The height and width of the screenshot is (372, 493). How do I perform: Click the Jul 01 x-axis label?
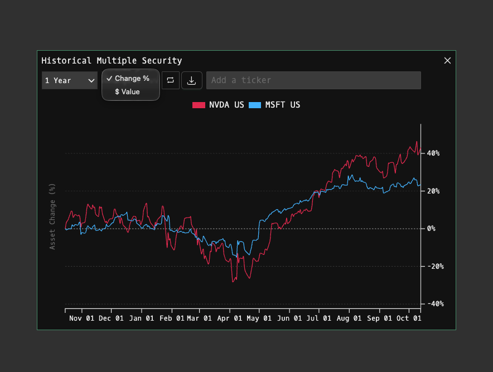click(319, 318)
